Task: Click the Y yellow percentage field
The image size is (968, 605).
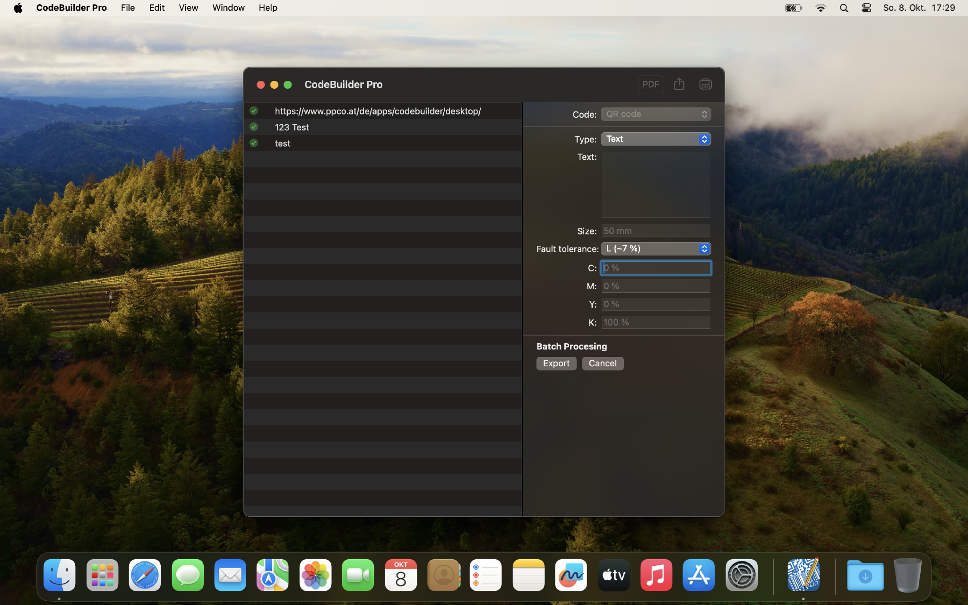Action: click(x=656, y=304)
